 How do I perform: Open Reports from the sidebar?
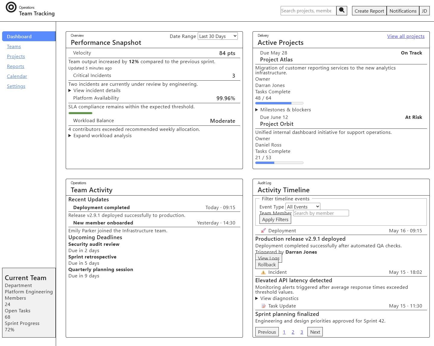coord(16,66)
